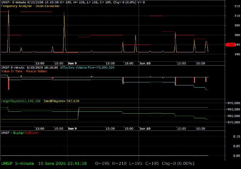This screenshot has width=241, height=169.
Task: Click the red SellDown legend label
Action: tap(32, 133)
